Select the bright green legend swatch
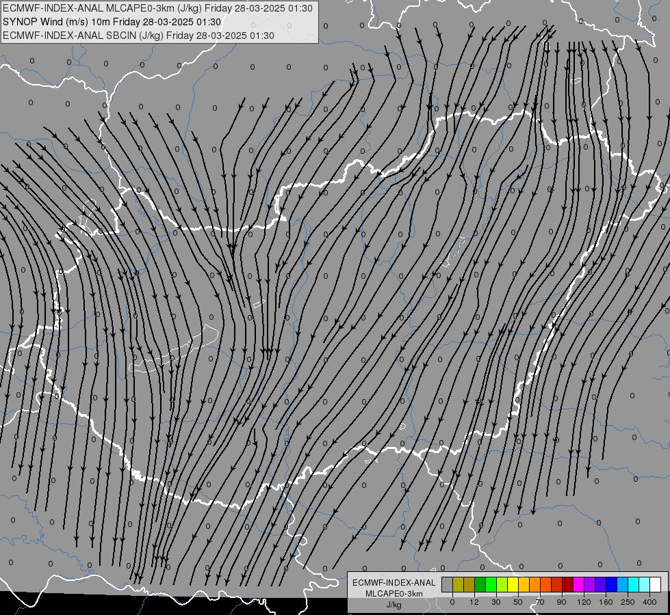 tap(491, 584)
